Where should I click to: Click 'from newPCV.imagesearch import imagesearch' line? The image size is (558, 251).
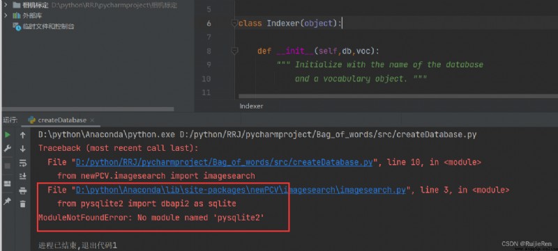point(156,176)
